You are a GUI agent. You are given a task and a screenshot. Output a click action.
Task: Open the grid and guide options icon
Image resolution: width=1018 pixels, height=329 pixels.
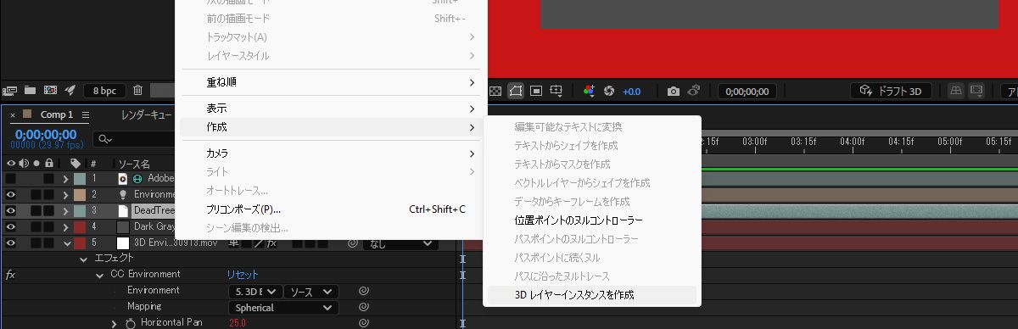[557, 91]
